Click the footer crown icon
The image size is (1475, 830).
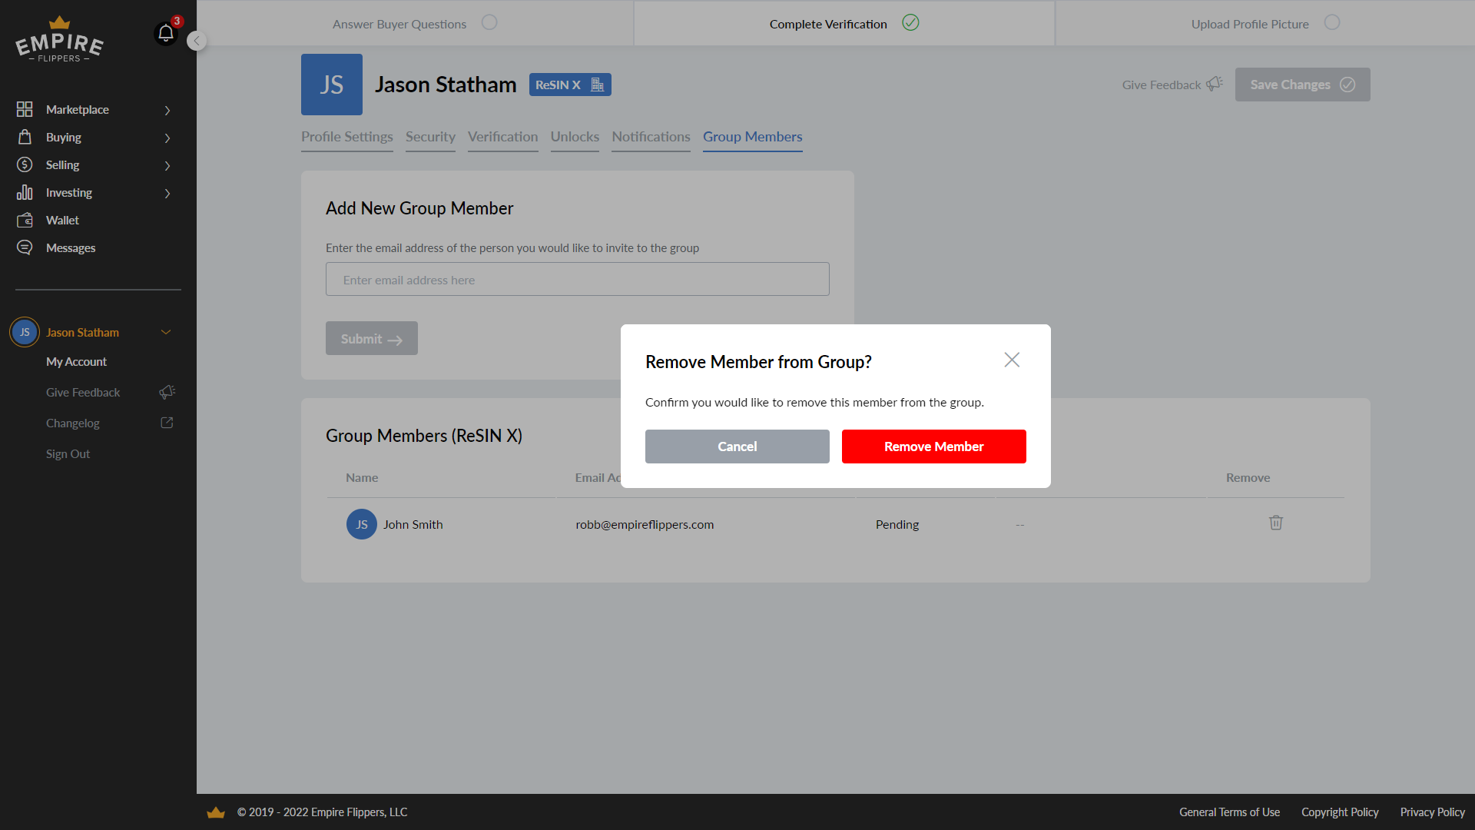216,812
